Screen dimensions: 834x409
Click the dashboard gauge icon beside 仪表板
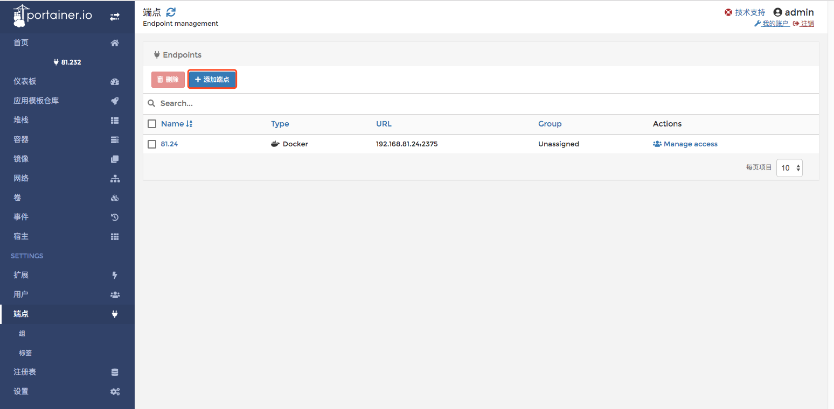[115, 82]
